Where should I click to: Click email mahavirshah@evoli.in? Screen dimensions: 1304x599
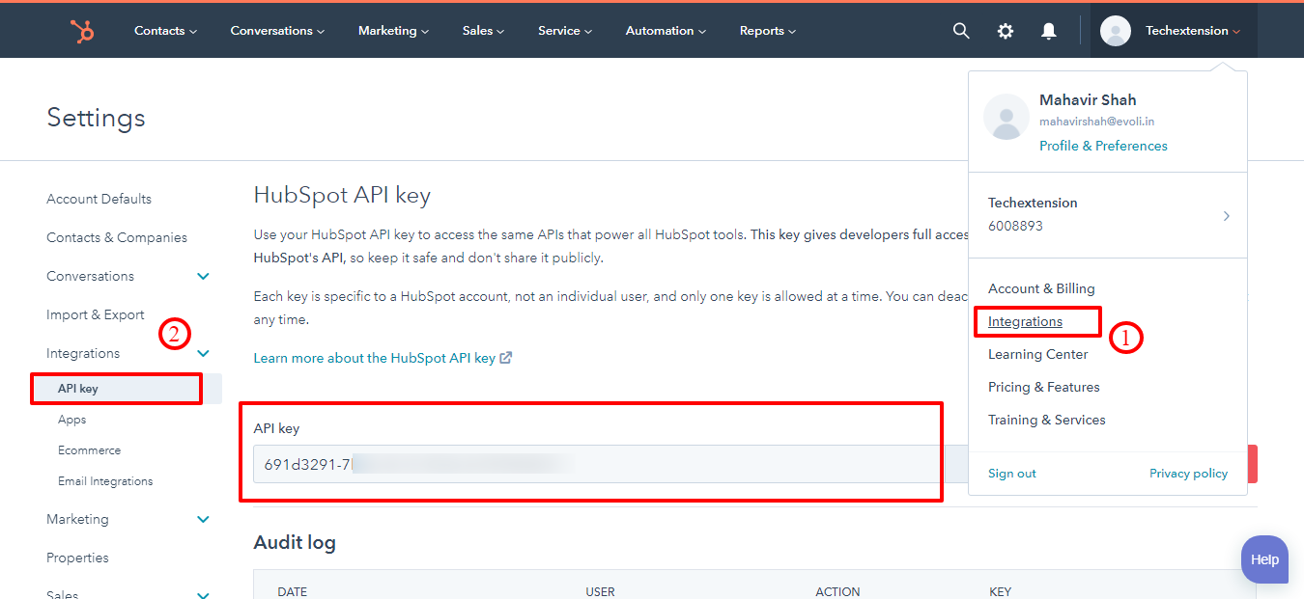click(x=1096, y=122)
